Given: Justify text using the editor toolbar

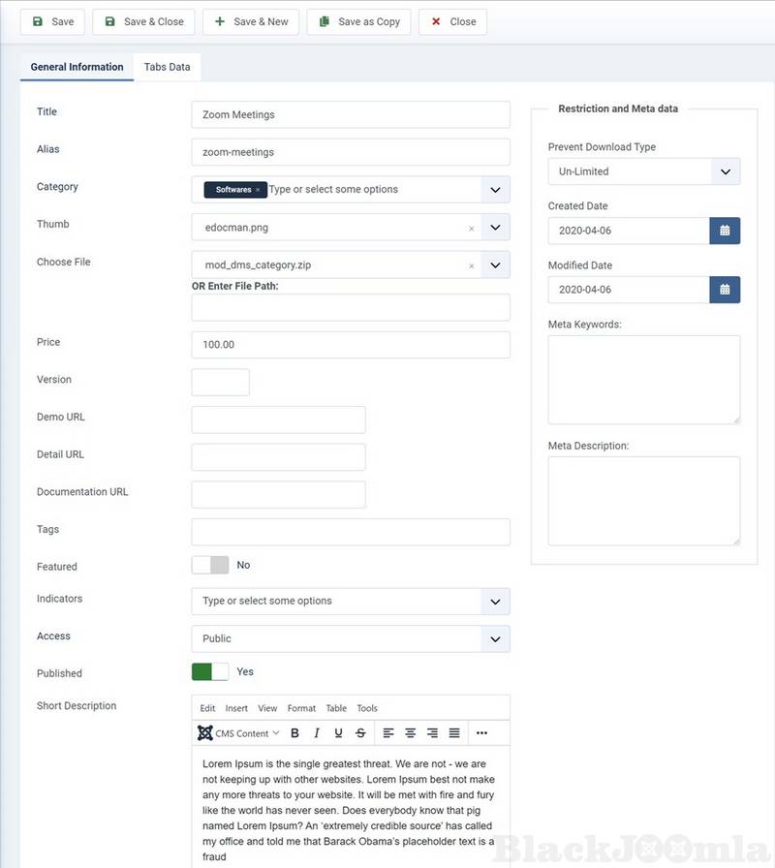Looking at the screenshot, I should (x=454, y=733).
